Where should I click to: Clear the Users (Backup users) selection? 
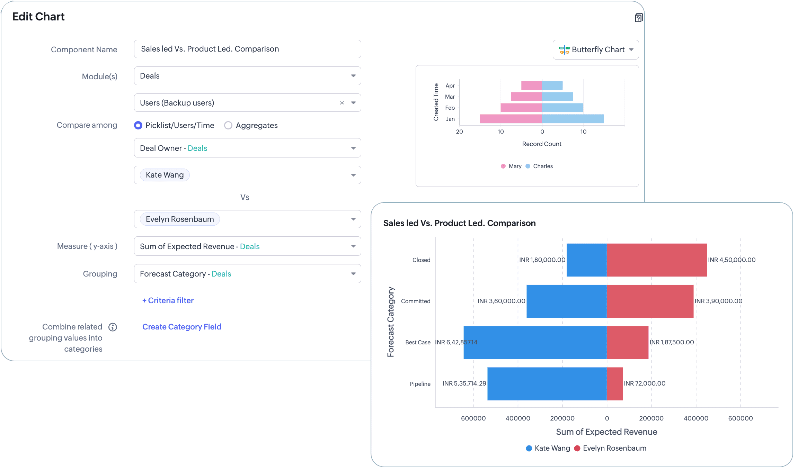coord(342,103)
